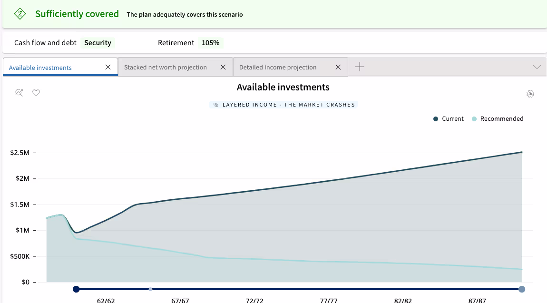This screenshot has width=547, height=303.
Task: Click the $1M axis label
Action: (22, 231)
